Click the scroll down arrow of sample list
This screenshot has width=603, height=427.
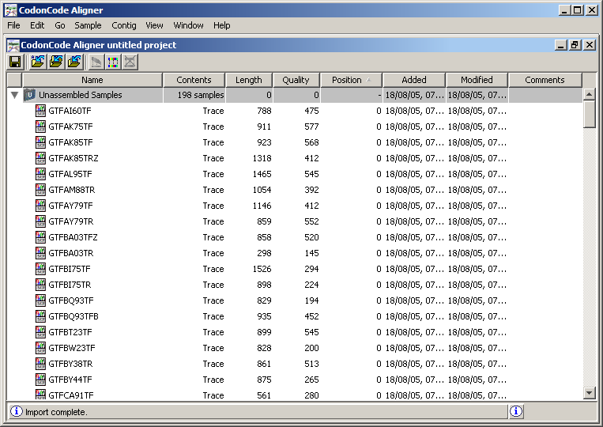pyautogui.click(x=589, y=393)
